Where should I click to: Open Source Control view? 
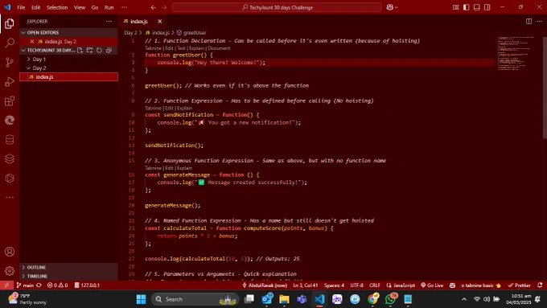tap(10, 63)
